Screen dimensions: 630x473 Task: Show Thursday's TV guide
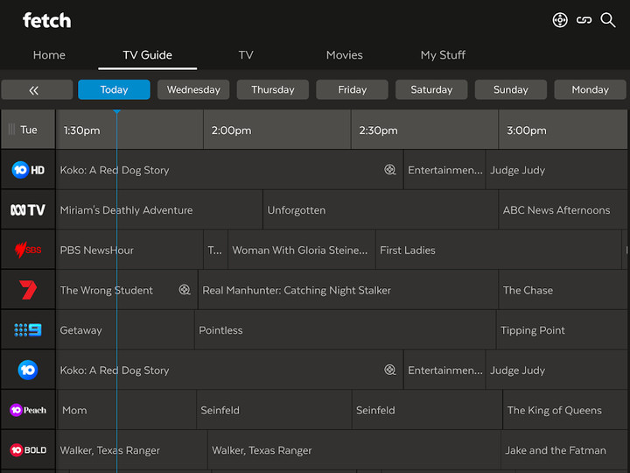(273, 90)
